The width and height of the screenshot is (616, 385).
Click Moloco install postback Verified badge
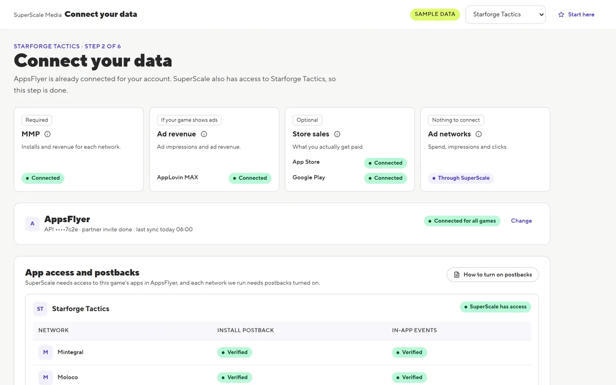235,377
